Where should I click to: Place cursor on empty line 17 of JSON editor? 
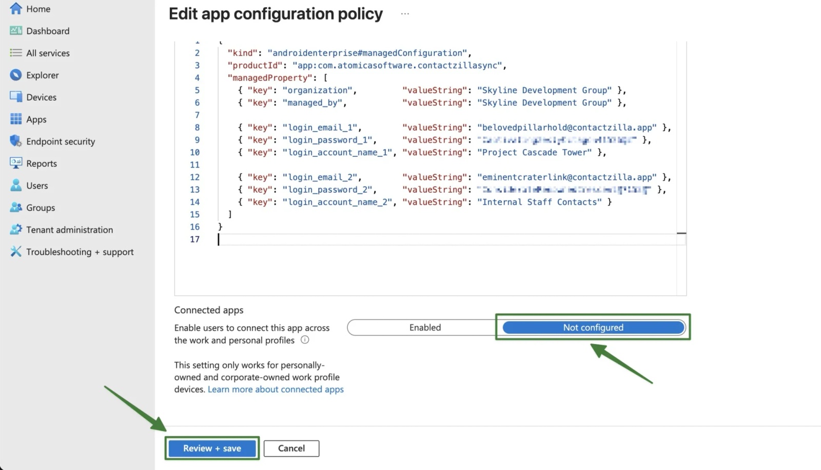tap(452, 239)
